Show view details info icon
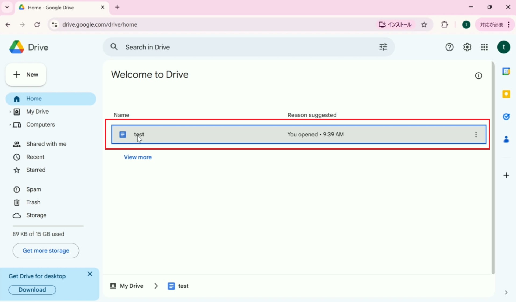The width and height of the screenshot is (516, 302). click(478, 76)
